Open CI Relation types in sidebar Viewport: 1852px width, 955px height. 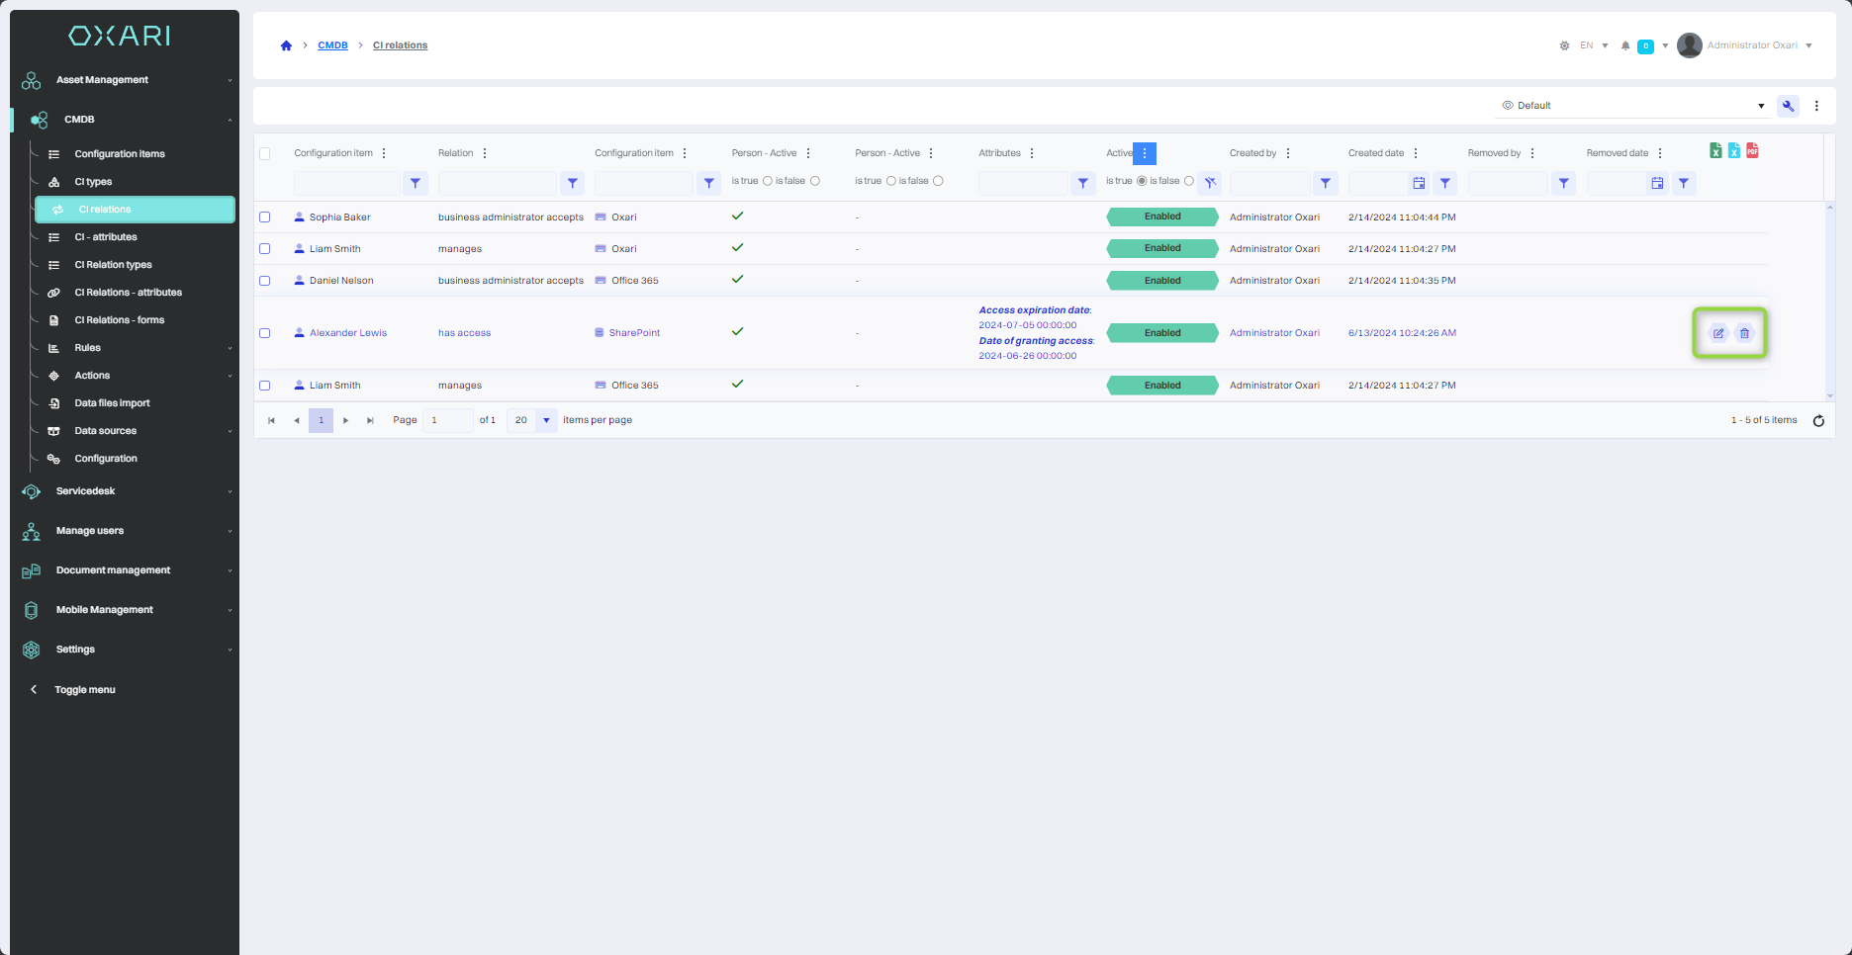point(113,265)
